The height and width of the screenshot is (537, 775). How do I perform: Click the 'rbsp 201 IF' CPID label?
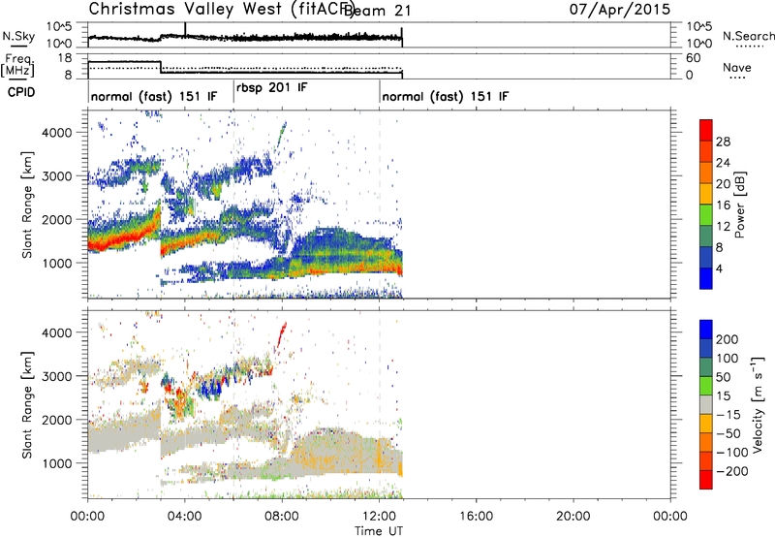coord(272,88)
